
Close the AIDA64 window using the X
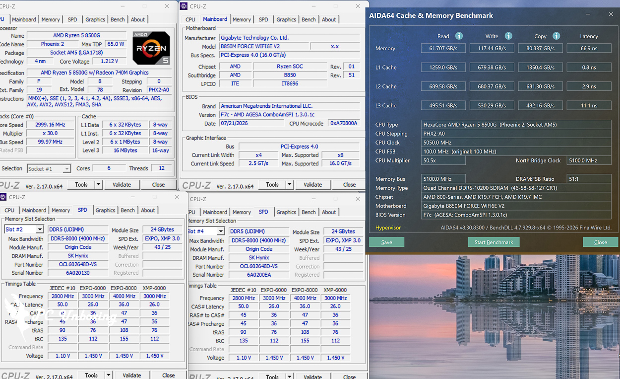click(611, 15)
